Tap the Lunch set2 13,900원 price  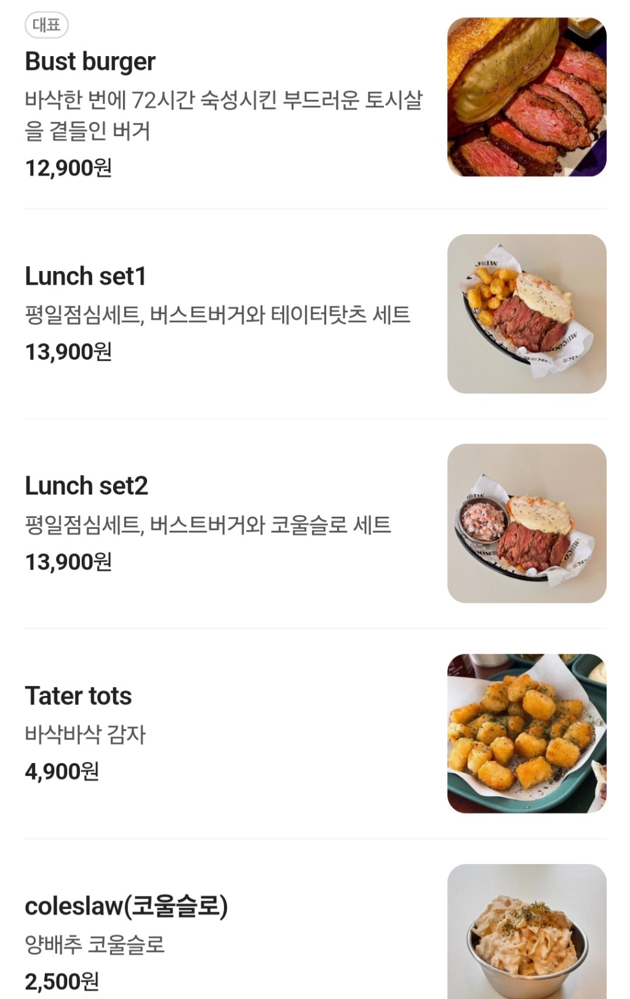(68, 562)
